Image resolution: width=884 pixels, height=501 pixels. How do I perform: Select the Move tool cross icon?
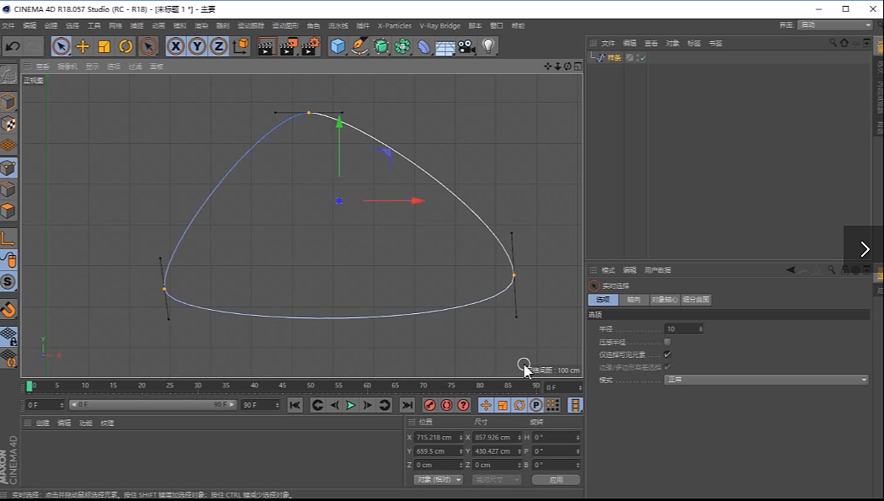click(83, 46)
